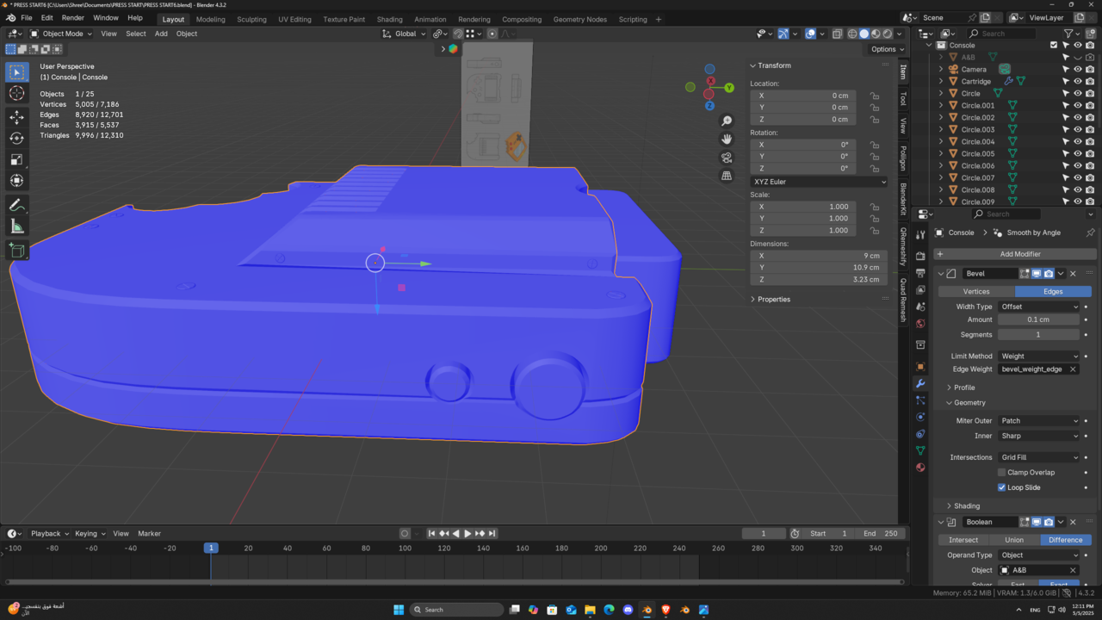This screenshot has width=1102, height=620.
Task: Set the Boolean operation to Union
Action: click(x=1014, y=540)
